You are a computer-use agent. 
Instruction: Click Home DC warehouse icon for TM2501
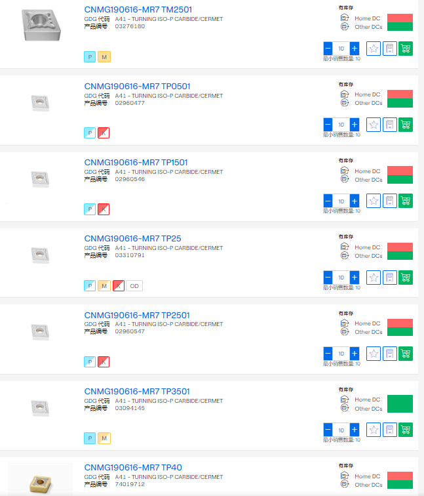(345, 18)
